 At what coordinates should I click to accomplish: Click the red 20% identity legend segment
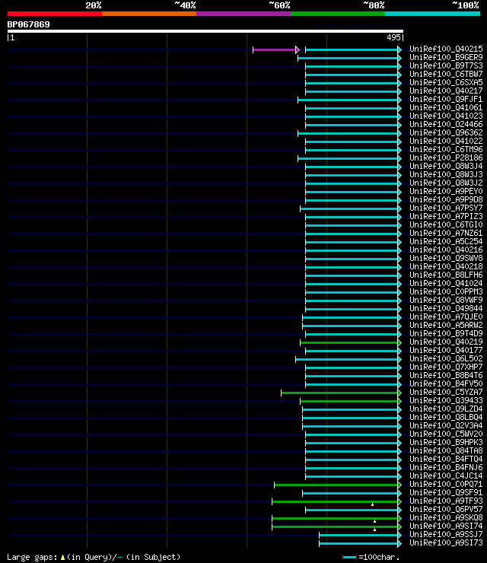(x=55, y=14)
